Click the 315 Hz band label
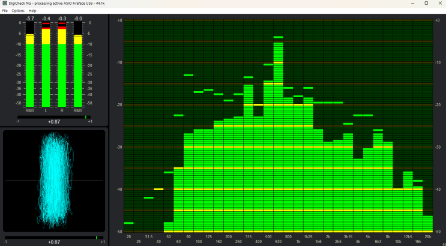Viewport: 446px width, 246px height. [249, 237]
